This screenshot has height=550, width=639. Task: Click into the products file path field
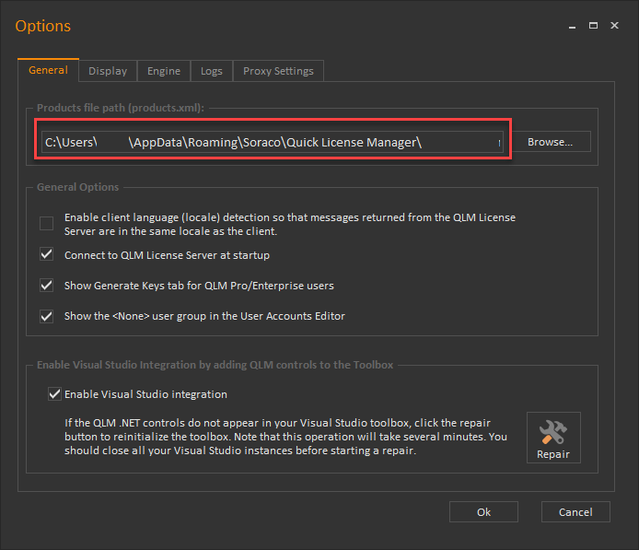point(273,142)
